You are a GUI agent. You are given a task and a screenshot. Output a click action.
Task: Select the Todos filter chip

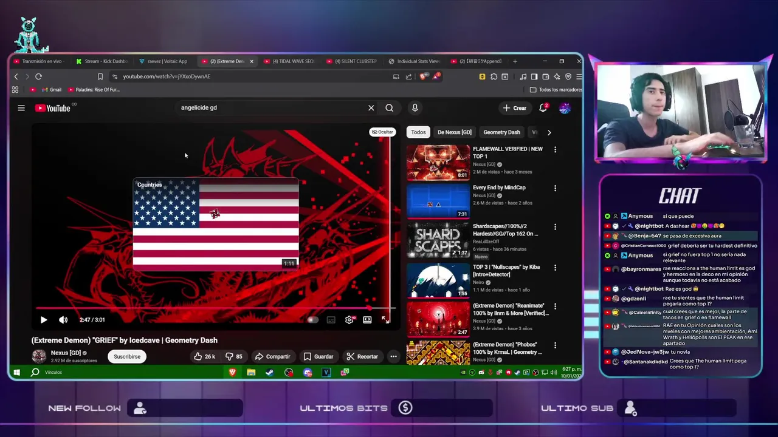[x=418, y=132]
